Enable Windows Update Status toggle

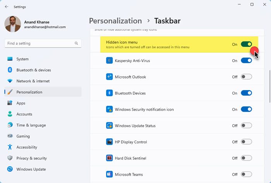[246, 125]
